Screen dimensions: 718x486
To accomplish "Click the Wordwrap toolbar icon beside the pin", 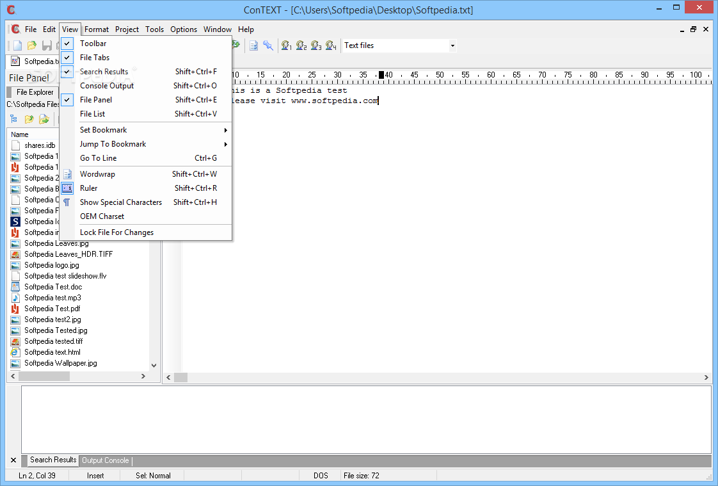I will [x=253, y=45].
